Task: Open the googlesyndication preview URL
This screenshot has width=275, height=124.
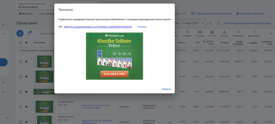Action: coord(98,27)
